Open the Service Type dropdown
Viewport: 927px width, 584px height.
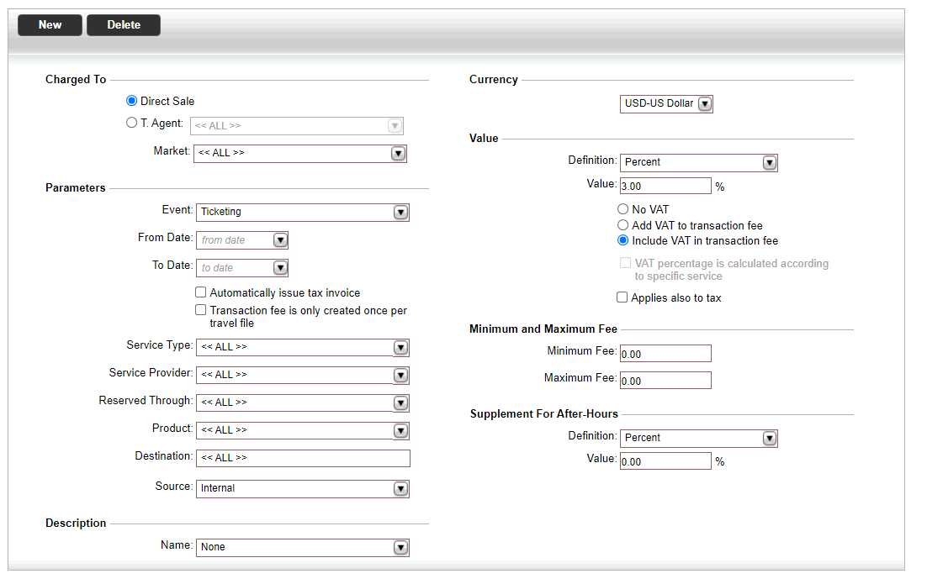click(x=303, y=348)
